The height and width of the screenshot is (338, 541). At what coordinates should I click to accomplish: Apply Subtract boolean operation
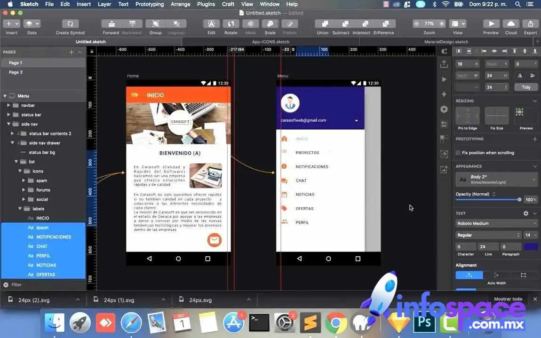tap(345, 24)
